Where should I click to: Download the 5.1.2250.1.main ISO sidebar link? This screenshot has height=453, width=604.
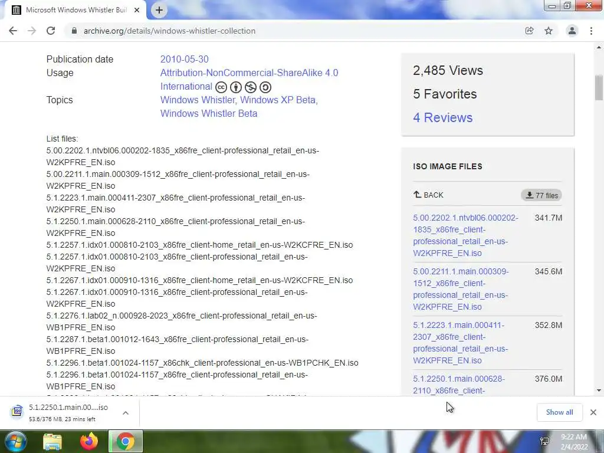(459, 385)
